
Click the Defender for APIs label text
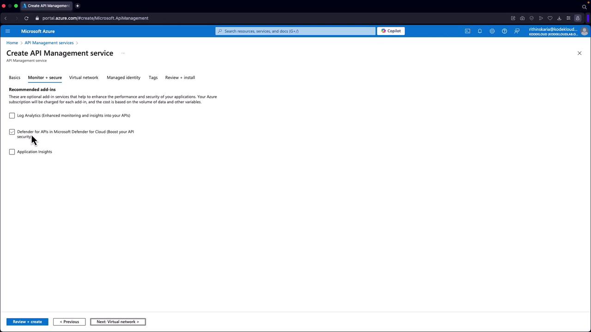click(x=76, y=134)
